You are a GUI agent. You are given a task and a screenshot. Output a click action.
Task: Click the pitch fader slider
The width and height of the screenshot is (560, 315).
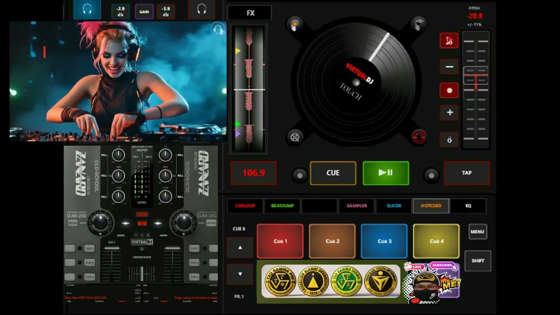[x=476, y=76]
